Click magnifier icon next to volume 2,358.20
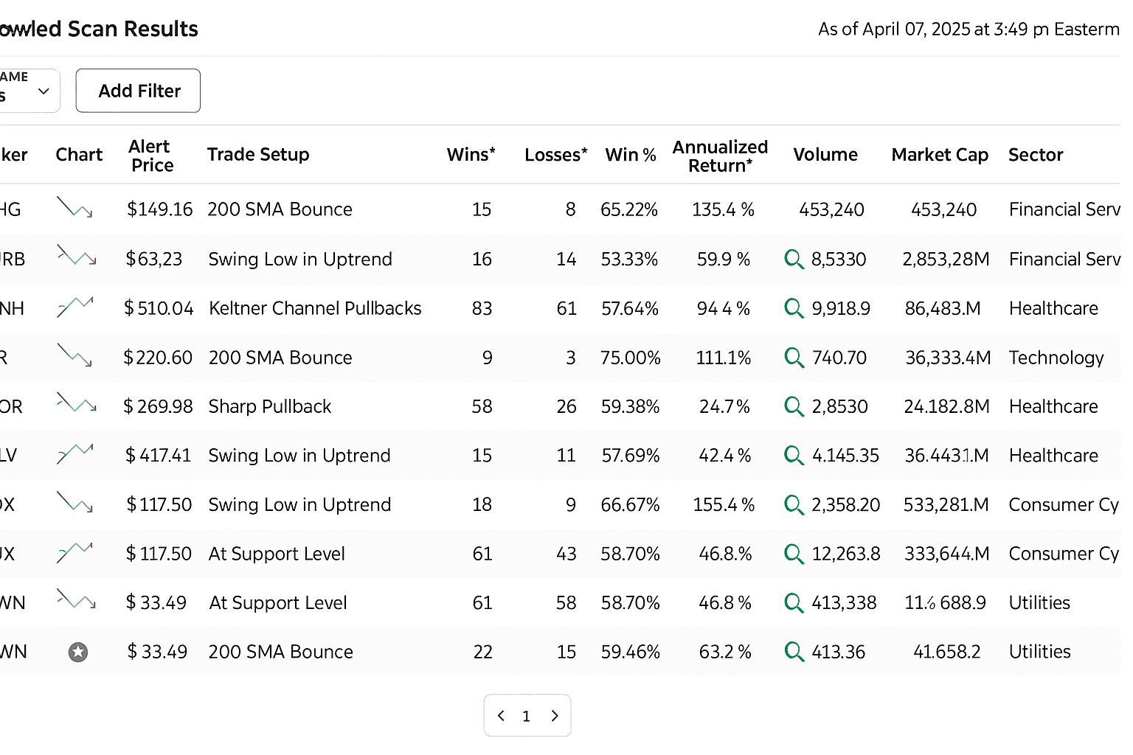Viewport: 1133px width, 755px height. tap(794, 505)
